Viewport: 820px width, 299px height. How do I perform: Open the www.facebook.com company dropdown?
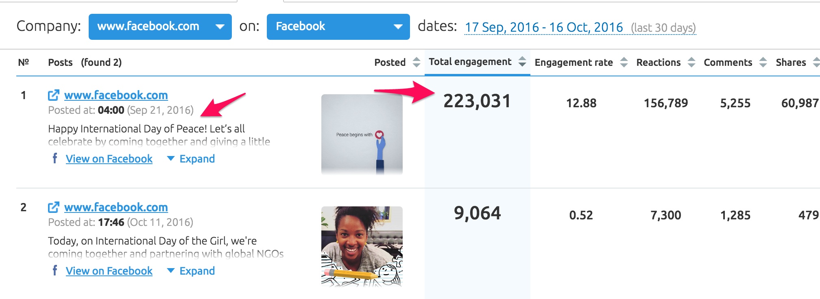160,27
